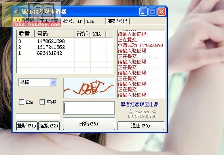Close the 黑红QQ号码申请器 window

(x=161, y=12)
